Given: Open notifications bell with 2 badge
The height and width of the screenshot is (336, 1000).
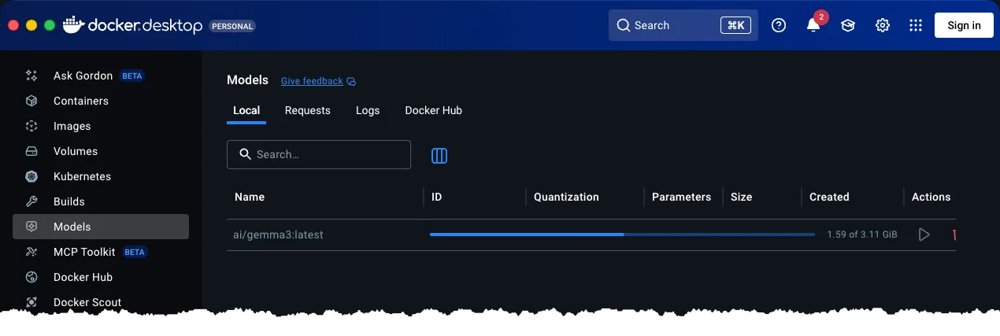Looking at the screenshot, I should [x=813, y=25].
